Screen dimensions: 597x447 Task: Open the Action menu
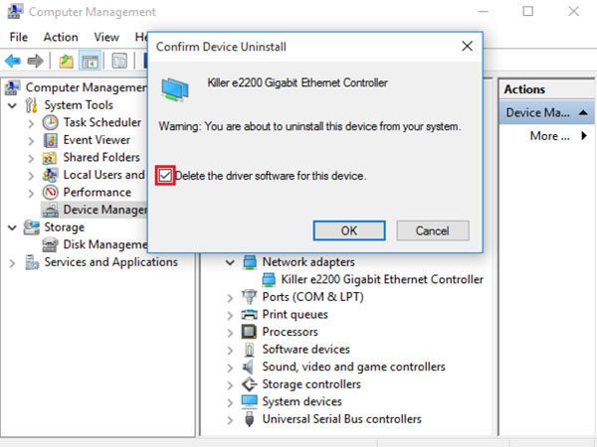click(x=61, y=37)
